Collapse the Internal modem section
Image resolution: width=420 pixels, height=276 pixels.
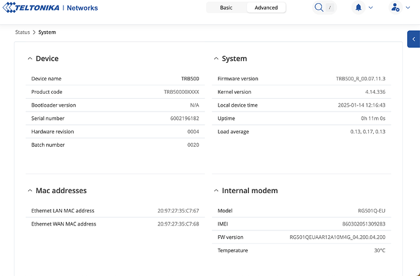pyautogui.click(x=216, y=191)
